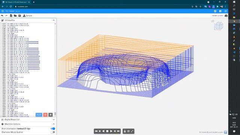Click the redo arrow in the toolbar
This screenshot has width=240, height=135.
[x=6, y=16]
